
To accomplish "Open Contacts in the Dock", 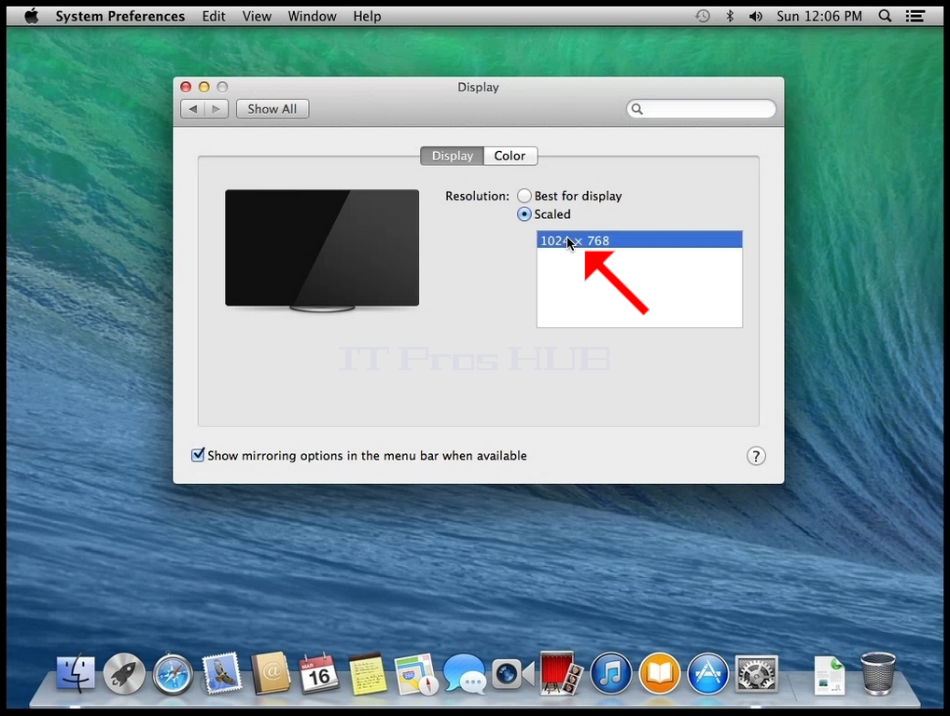I will point(271,673).
